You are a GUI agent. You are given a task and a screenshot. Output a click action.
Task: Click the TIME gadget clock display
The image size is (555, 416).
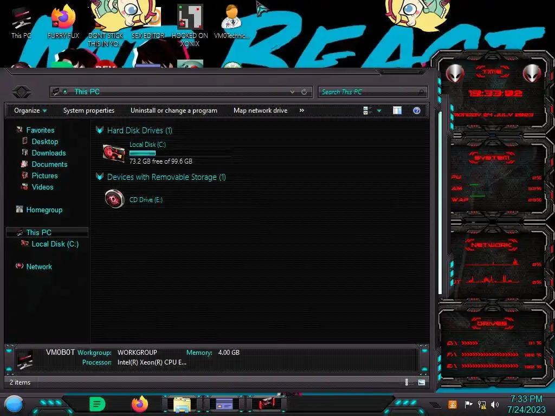point(495,93)
